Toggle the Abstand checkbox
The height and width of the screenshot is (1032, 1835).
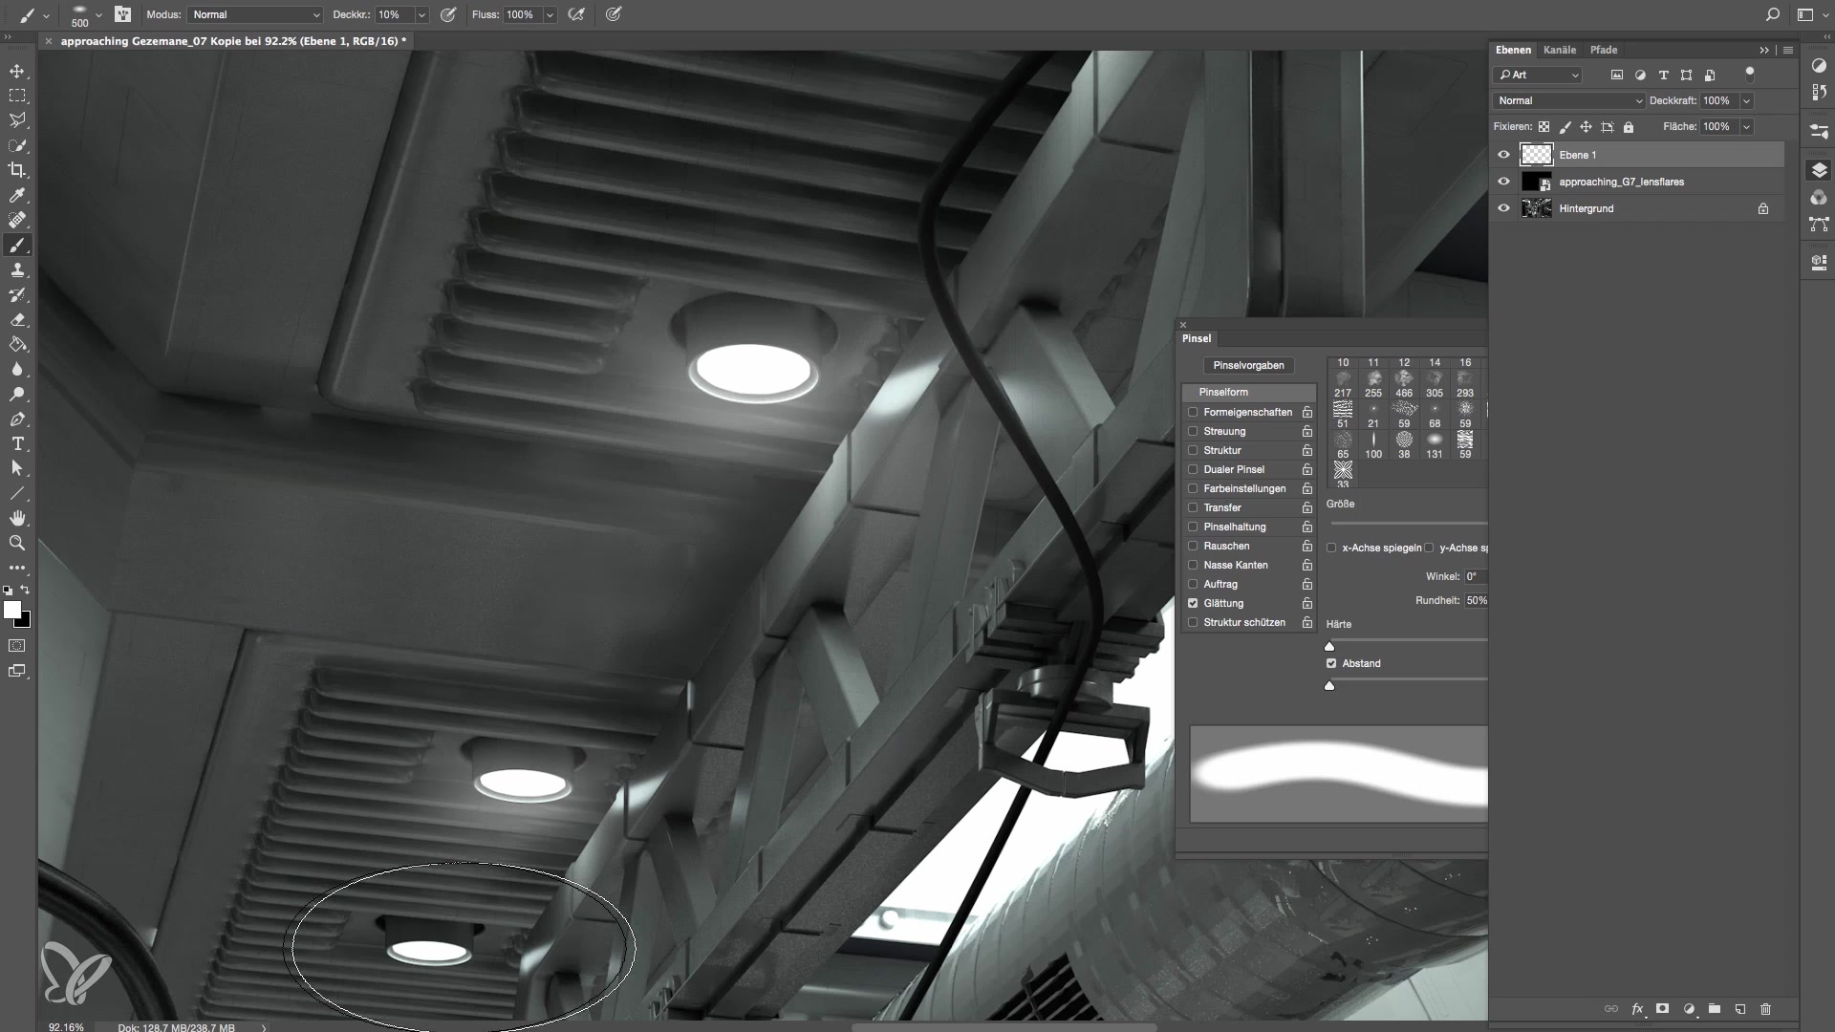[x=1331, y=663]
